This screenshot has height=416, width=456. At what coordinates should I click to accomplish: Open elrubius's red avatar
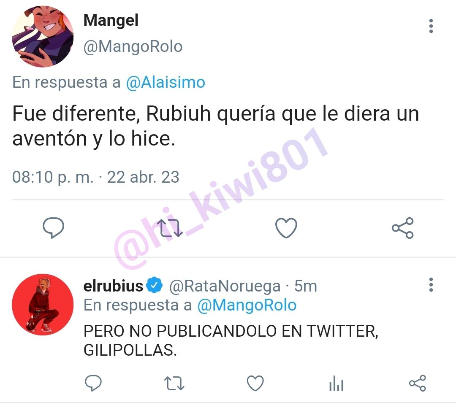point(43,305)
